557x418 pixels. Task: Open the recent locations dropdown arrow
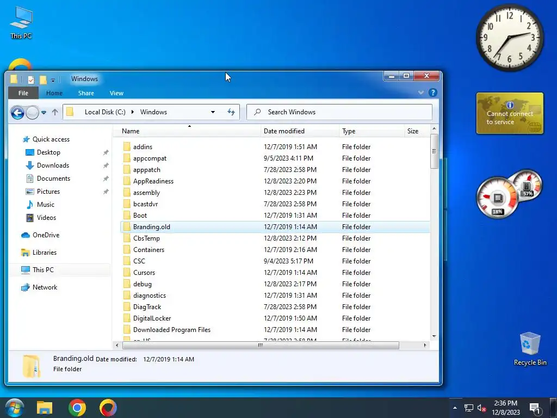pos(44,112)
